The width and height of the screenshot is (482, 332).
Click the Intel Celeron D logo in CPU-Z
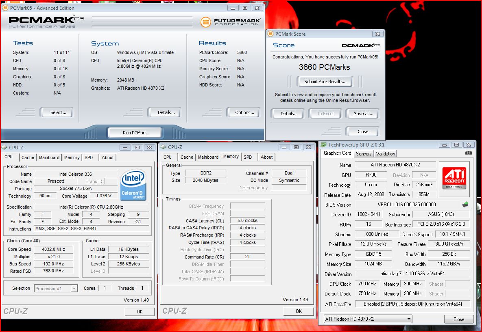click(133, 185)
